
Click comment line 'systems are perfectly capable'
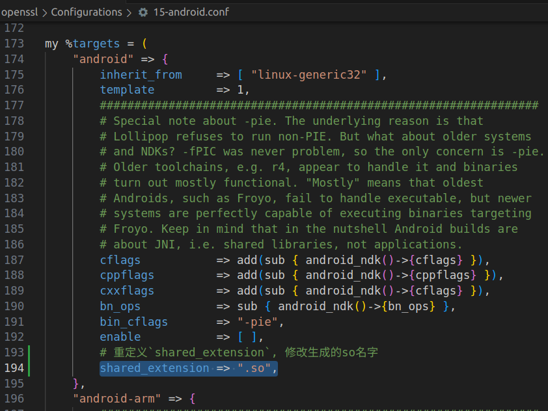(x=316, y=213)
